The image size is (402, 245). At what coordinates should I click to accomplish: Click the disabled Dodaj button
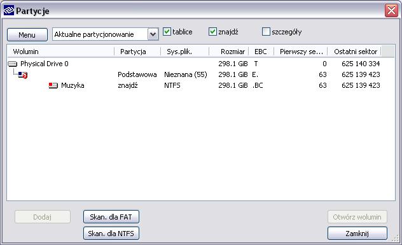point(43,217)
